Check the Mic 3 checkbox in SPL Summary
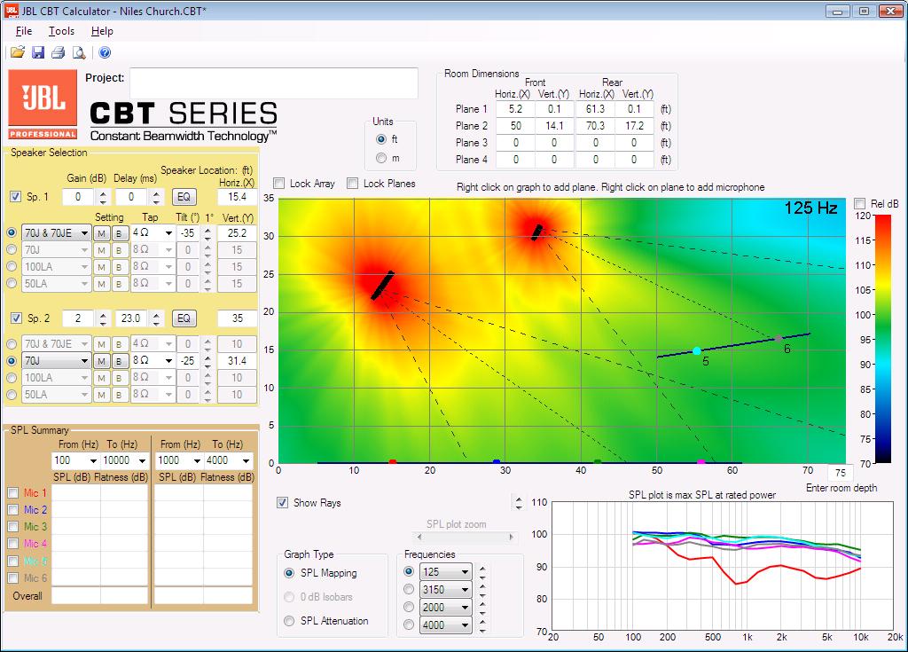 (13, 527)
